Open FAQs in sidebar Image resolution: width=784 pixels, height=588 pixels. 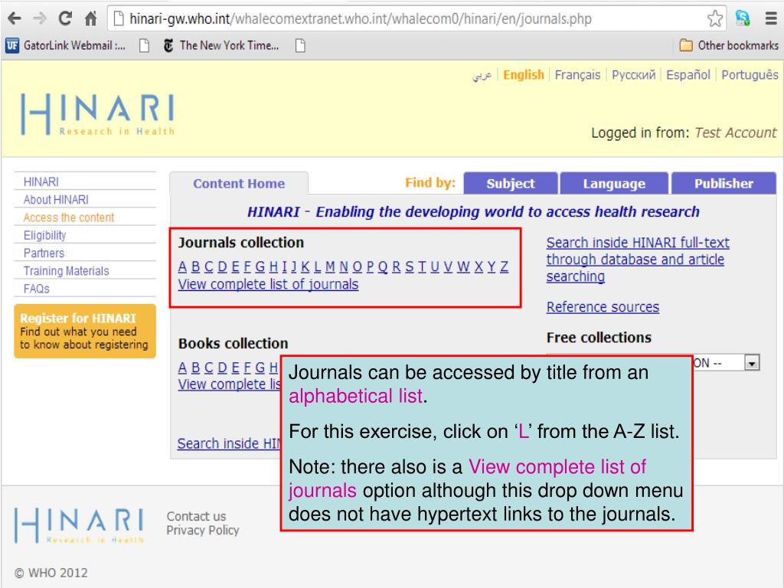[37, 289]
